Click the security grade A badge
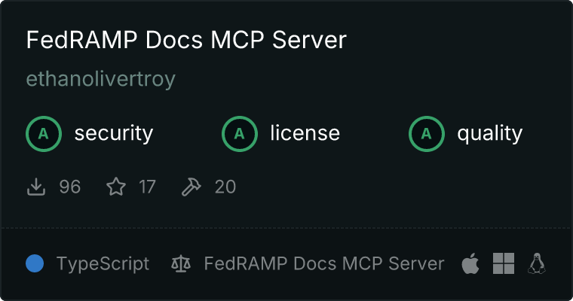The width and height of the screenshot is (573, 301). coord(44,134)
